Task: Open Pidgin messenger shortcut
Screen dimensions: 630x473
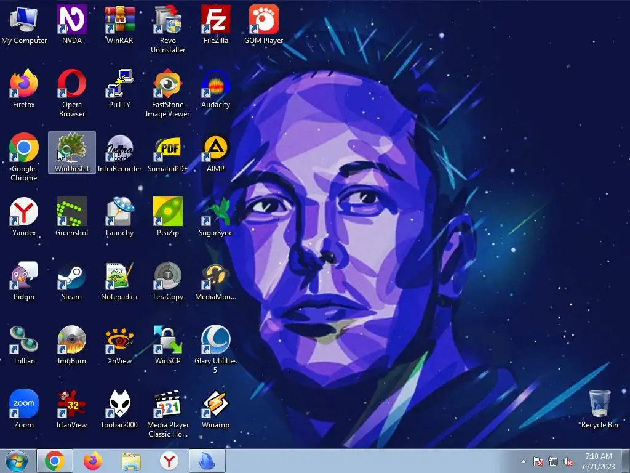Action: click(x=24, y=281)
